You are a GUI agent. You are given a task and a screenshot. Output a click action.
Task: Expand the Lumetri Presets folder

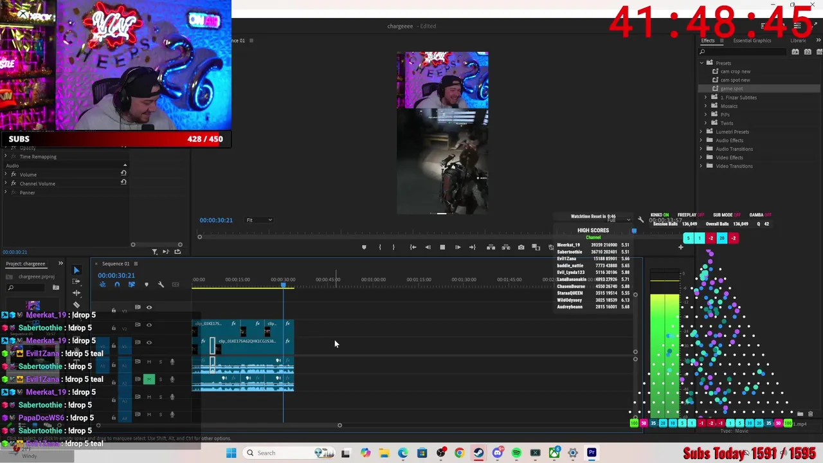tap(701, 132)
